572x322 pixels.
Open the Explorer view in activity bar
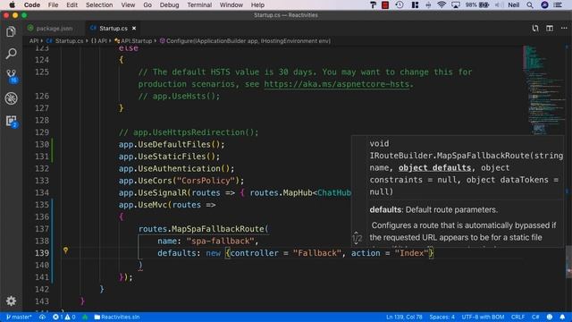click(11, 31)
